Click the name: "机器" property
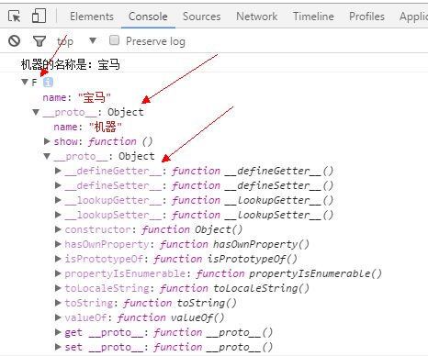The width and height of the screenshot is (428, 356). pos(87,127)
